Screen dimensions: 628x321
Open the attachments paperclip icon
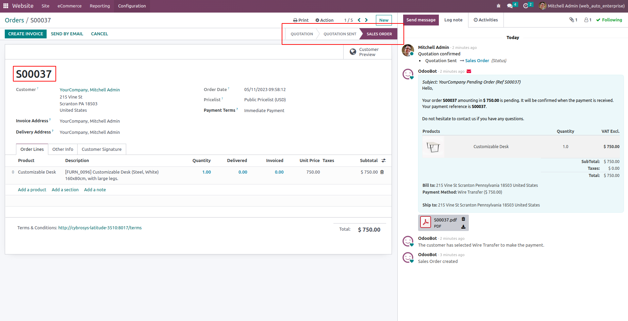click(x=573, y=20)
